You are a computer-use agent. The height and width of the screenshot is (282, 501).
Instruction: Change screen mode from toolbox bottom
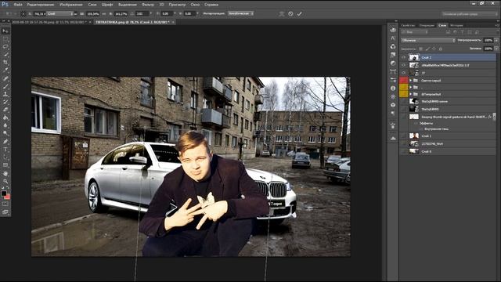coord(5,211)
